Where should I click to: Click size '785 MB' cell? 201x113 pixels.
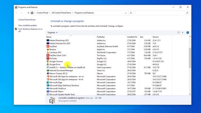[x=147, y=73]
